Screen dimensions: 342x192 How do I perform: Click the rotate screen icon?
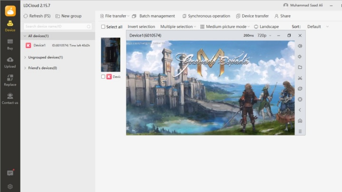(300, 89)
